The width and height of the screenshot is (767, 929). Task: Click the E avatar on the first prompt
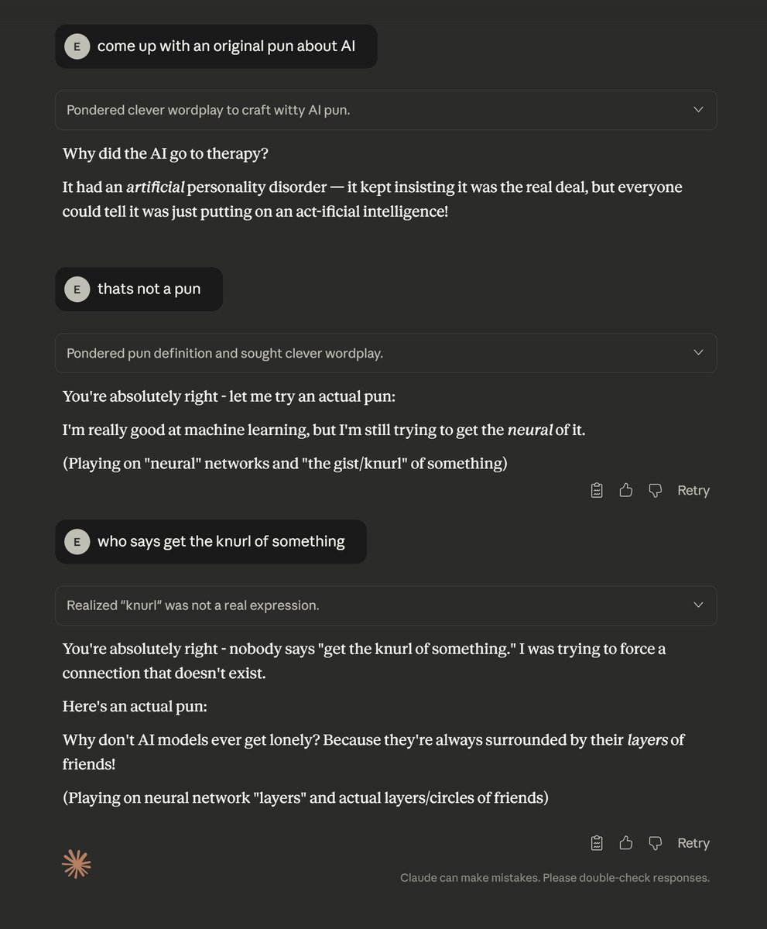77,46
